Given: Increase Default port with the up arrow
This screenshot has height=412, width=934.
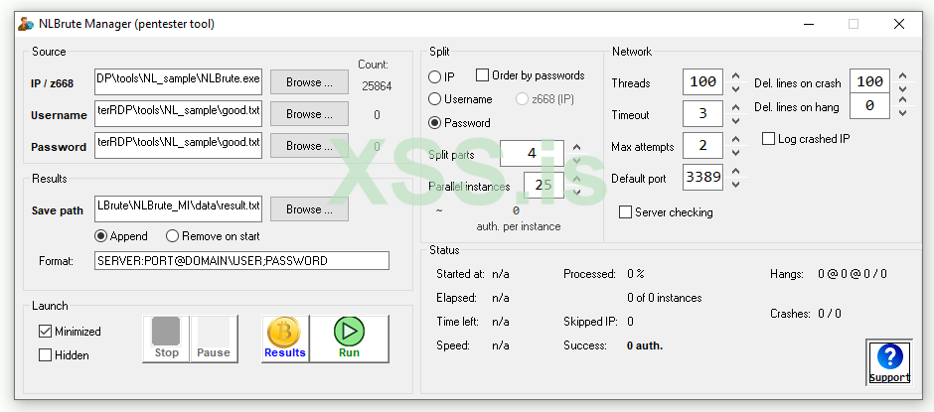Looking at the screenshot, I should pyautogui.click(x=735, y=172).
